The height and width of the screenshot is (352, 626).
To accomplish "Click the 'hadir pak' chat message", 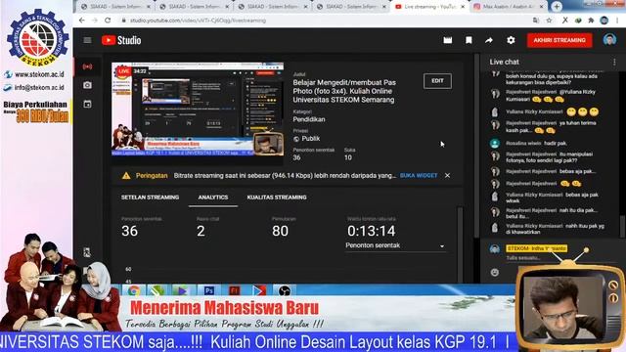I will click(536, 144).
